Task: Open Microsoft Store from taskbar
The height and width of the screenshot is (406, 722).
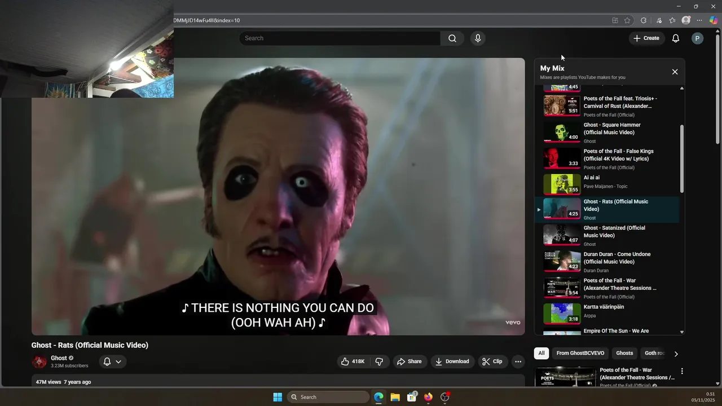Action: click(x=412, y=397)
